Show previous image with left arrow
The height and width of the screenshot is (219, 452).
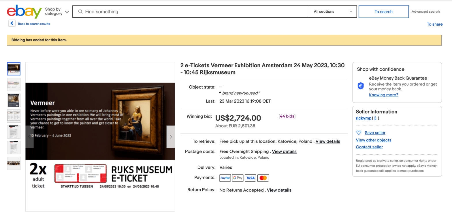click(30, 137)
